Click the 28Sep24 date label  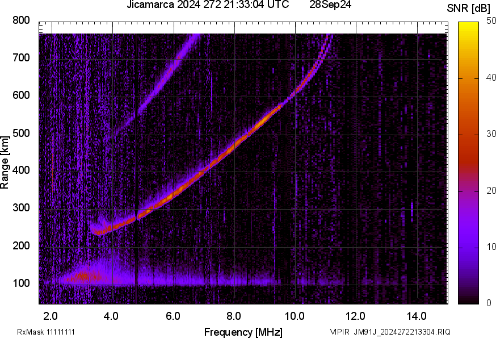pyautogui.click(x=331, y=5)
